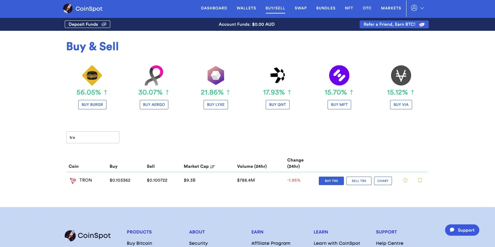Open Learn with CoinSpot footer link
The image size is (495, 247).
pyautogui.click(x=337, y=243)
